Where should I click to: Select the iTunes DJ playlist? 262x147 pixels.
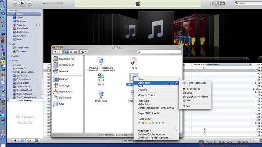pos(21,69)
